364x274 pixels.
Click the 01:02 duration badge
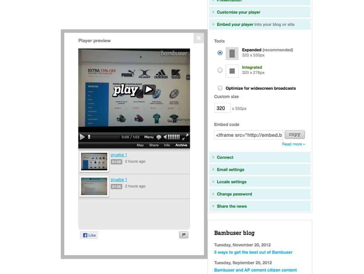(116, 162)
